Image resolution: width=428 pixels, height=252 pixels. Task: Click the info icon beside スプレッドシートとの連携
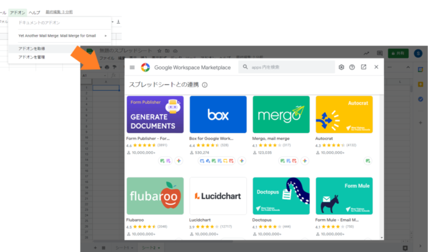pyautogui.click(x=205, y=85)
